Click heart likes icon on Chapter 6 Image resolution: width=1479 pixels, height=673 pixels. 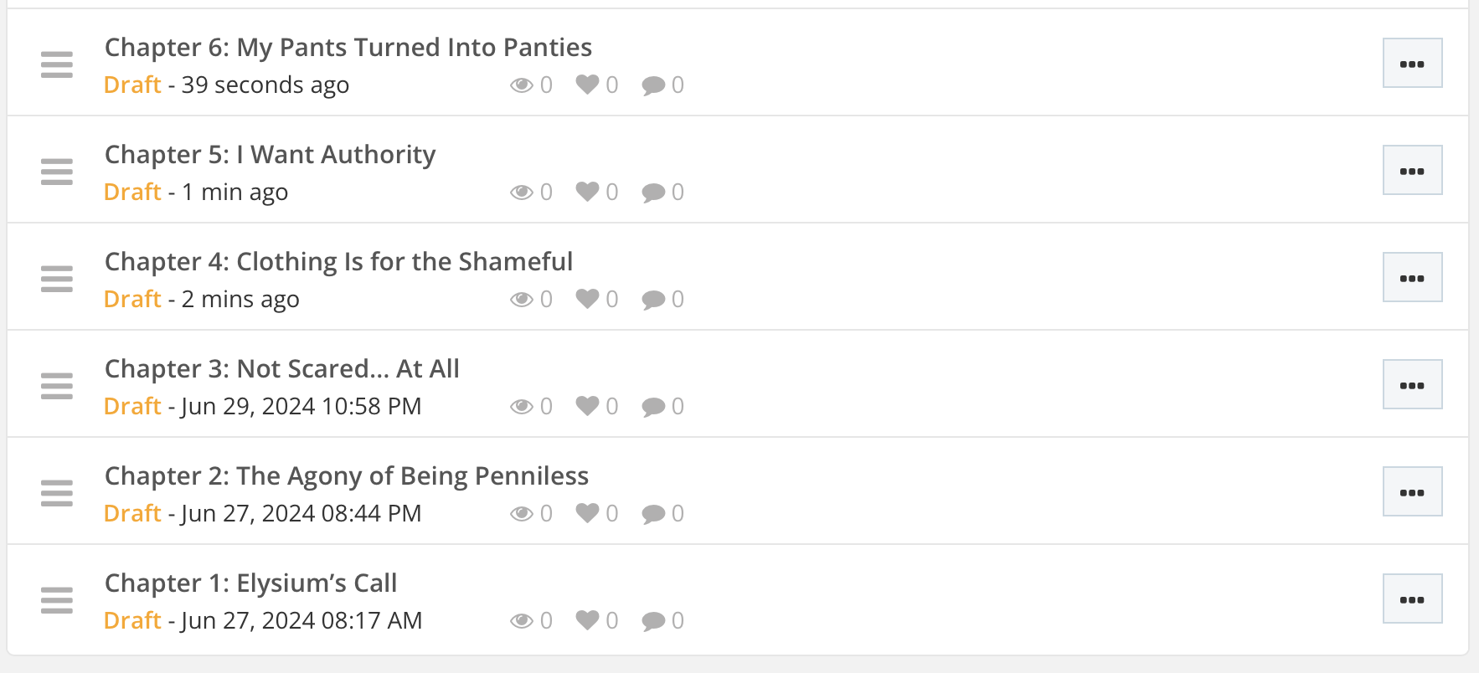[x=587, y=85]
